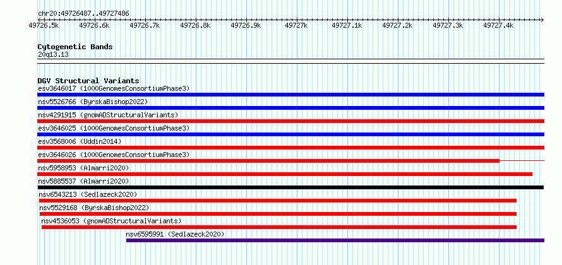Select the nsv5885537 black variant bar
The width and height of the screenshot is (562, 265).
(290, 187)
